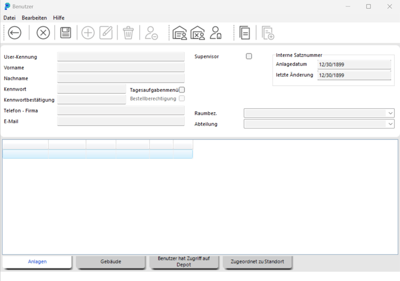
Task: Open Benutzer hat Zugriff auf Depot tab
Action: 184,262
